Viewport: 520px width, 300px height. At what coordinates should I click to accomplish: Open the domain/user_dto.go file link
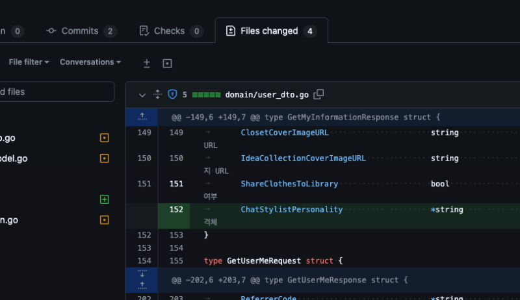click(266, 95)
